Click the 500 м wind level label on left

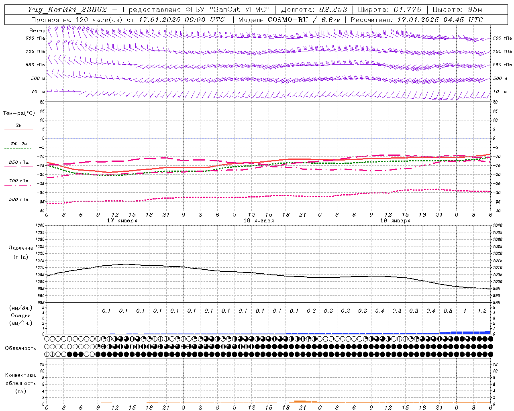[39, 78]
